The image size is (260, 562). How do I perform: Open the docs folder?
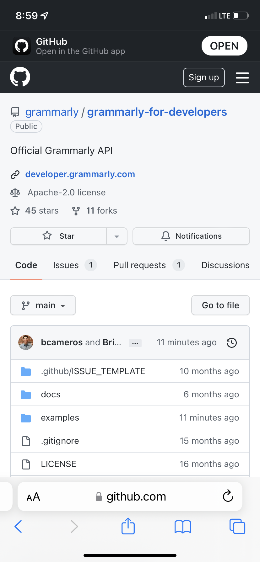51,395
